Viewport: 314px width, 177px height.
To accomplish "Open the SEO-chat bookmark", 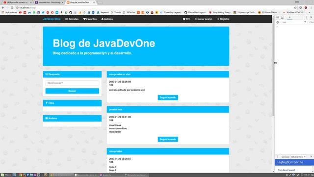I will 129,12.
